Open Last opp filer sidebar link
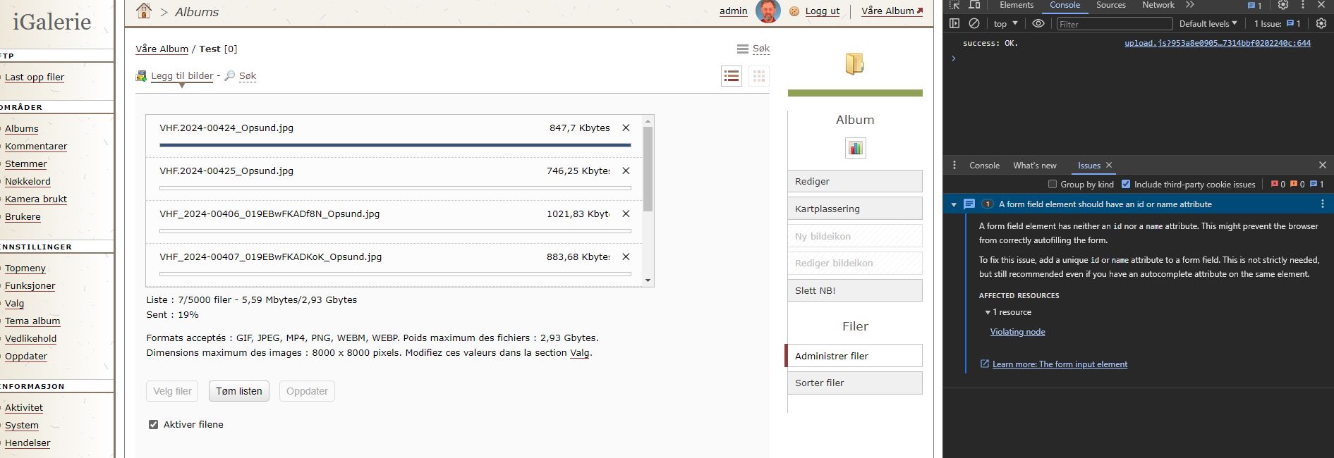The image size is (1334, 458). pyautogui.click(x=35, y=78)
